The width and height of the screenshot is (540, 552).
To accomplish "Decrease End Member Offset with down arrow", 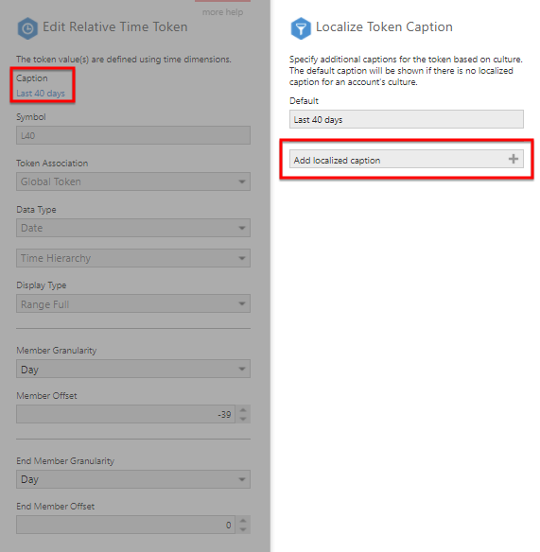I will [243, 529].
